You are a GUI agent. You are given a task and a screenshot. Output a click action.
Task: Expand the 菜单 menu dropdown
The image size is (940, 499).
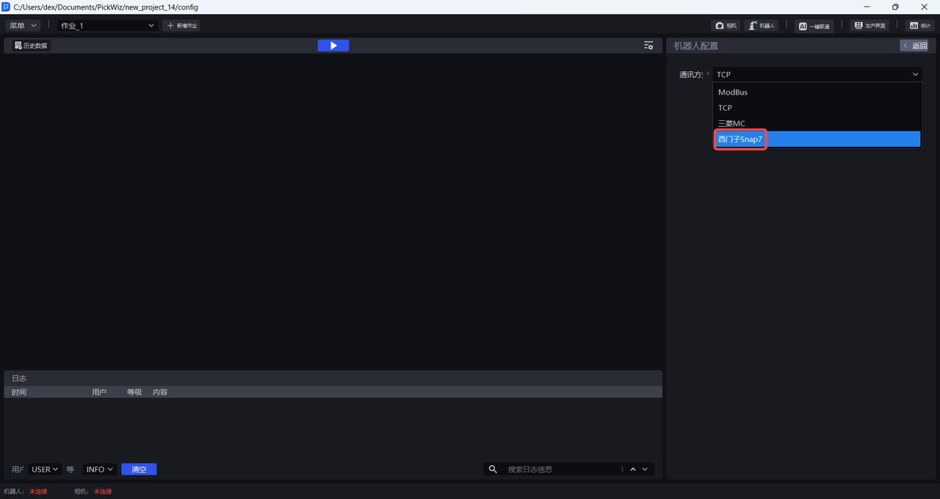[x=23, y=26]
